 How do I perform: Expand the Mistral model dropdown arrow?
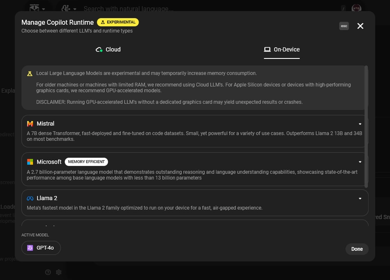360,124
